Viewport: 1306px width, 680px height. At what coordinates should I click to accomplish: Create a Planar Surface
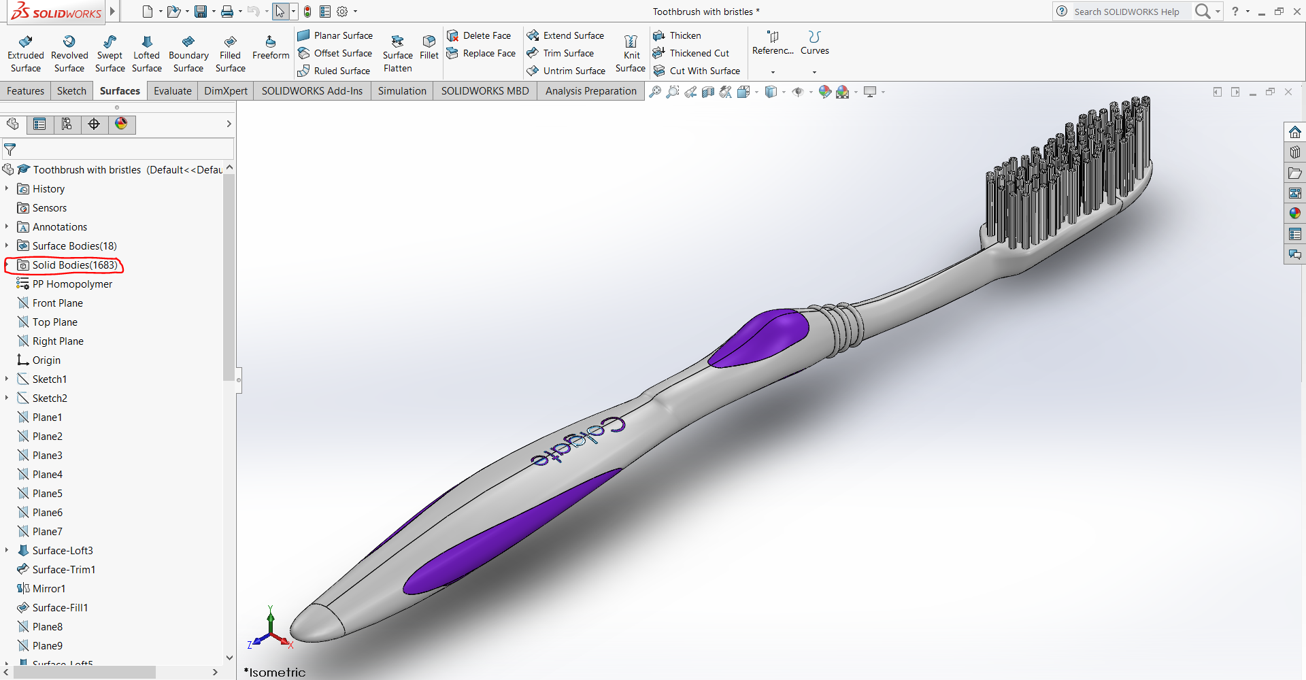[x=335, y=35]
